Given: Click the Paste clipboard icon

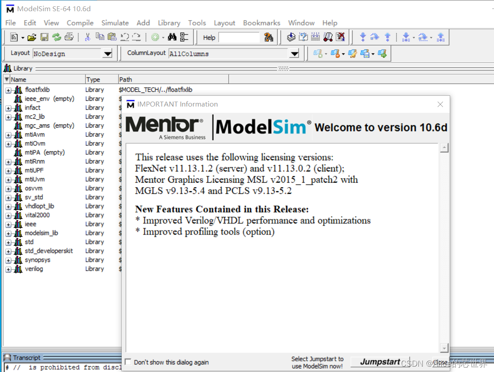Looking at the screenshot, I should pyautogui.click(x=112, y=37).
